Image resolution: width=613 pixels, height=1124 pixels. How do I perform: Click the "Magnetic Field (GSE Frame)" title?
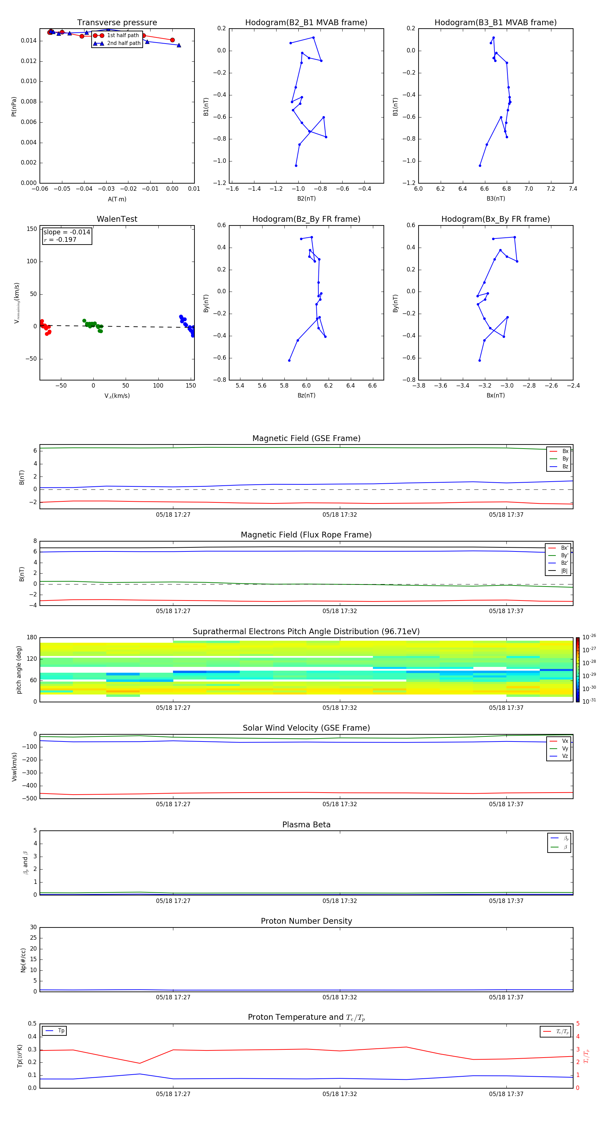[306, 438]
